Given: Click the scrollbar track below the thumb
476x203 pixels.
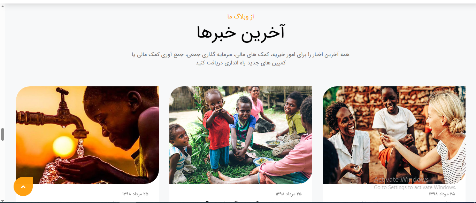Looking at the screenshot, I should pos(2,169).
